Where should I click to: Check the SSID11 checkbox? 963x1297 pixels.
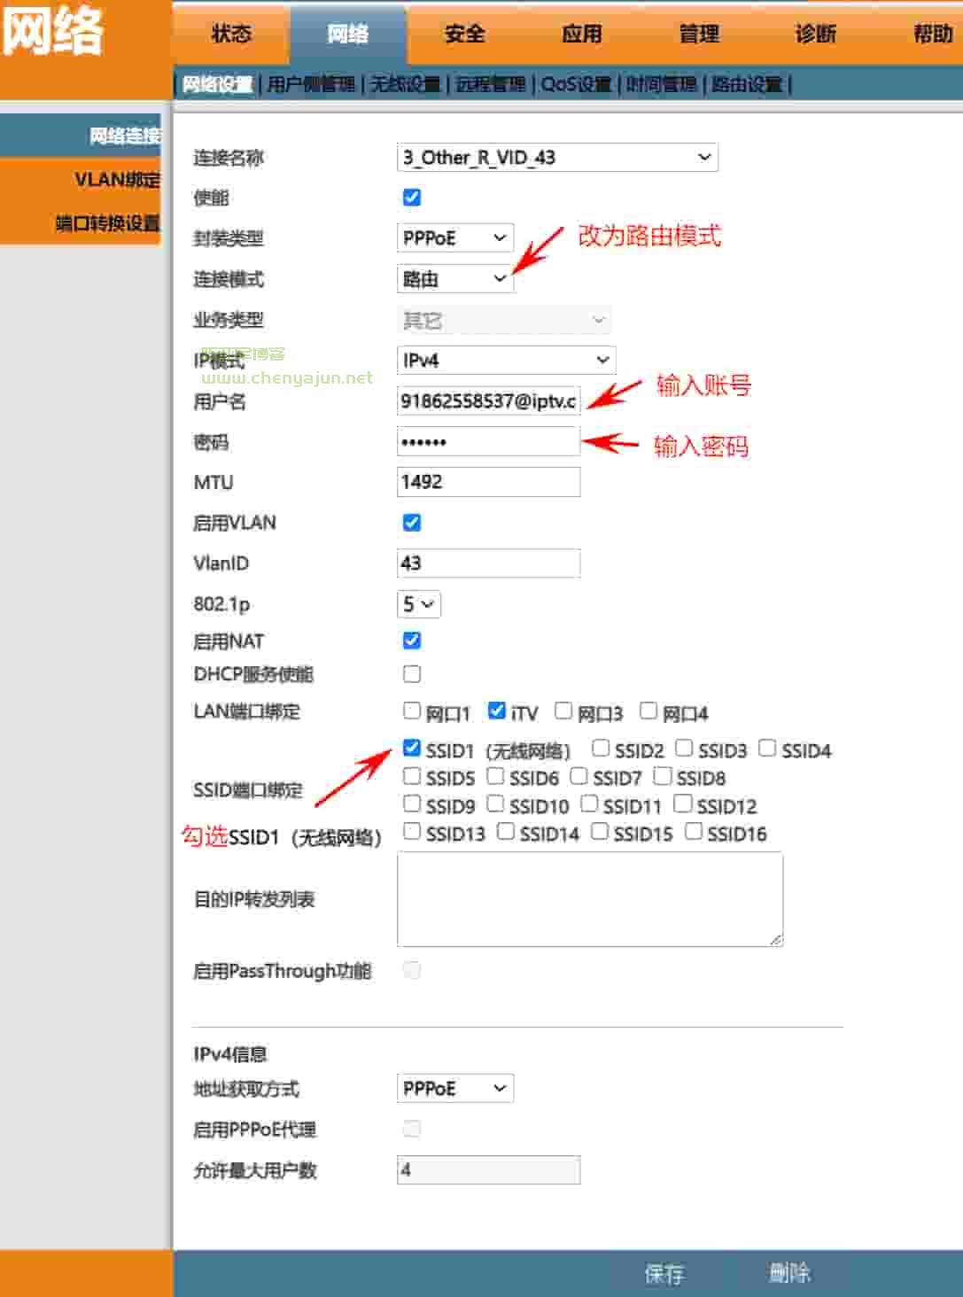pyautogui.click(x=589, y=804)
